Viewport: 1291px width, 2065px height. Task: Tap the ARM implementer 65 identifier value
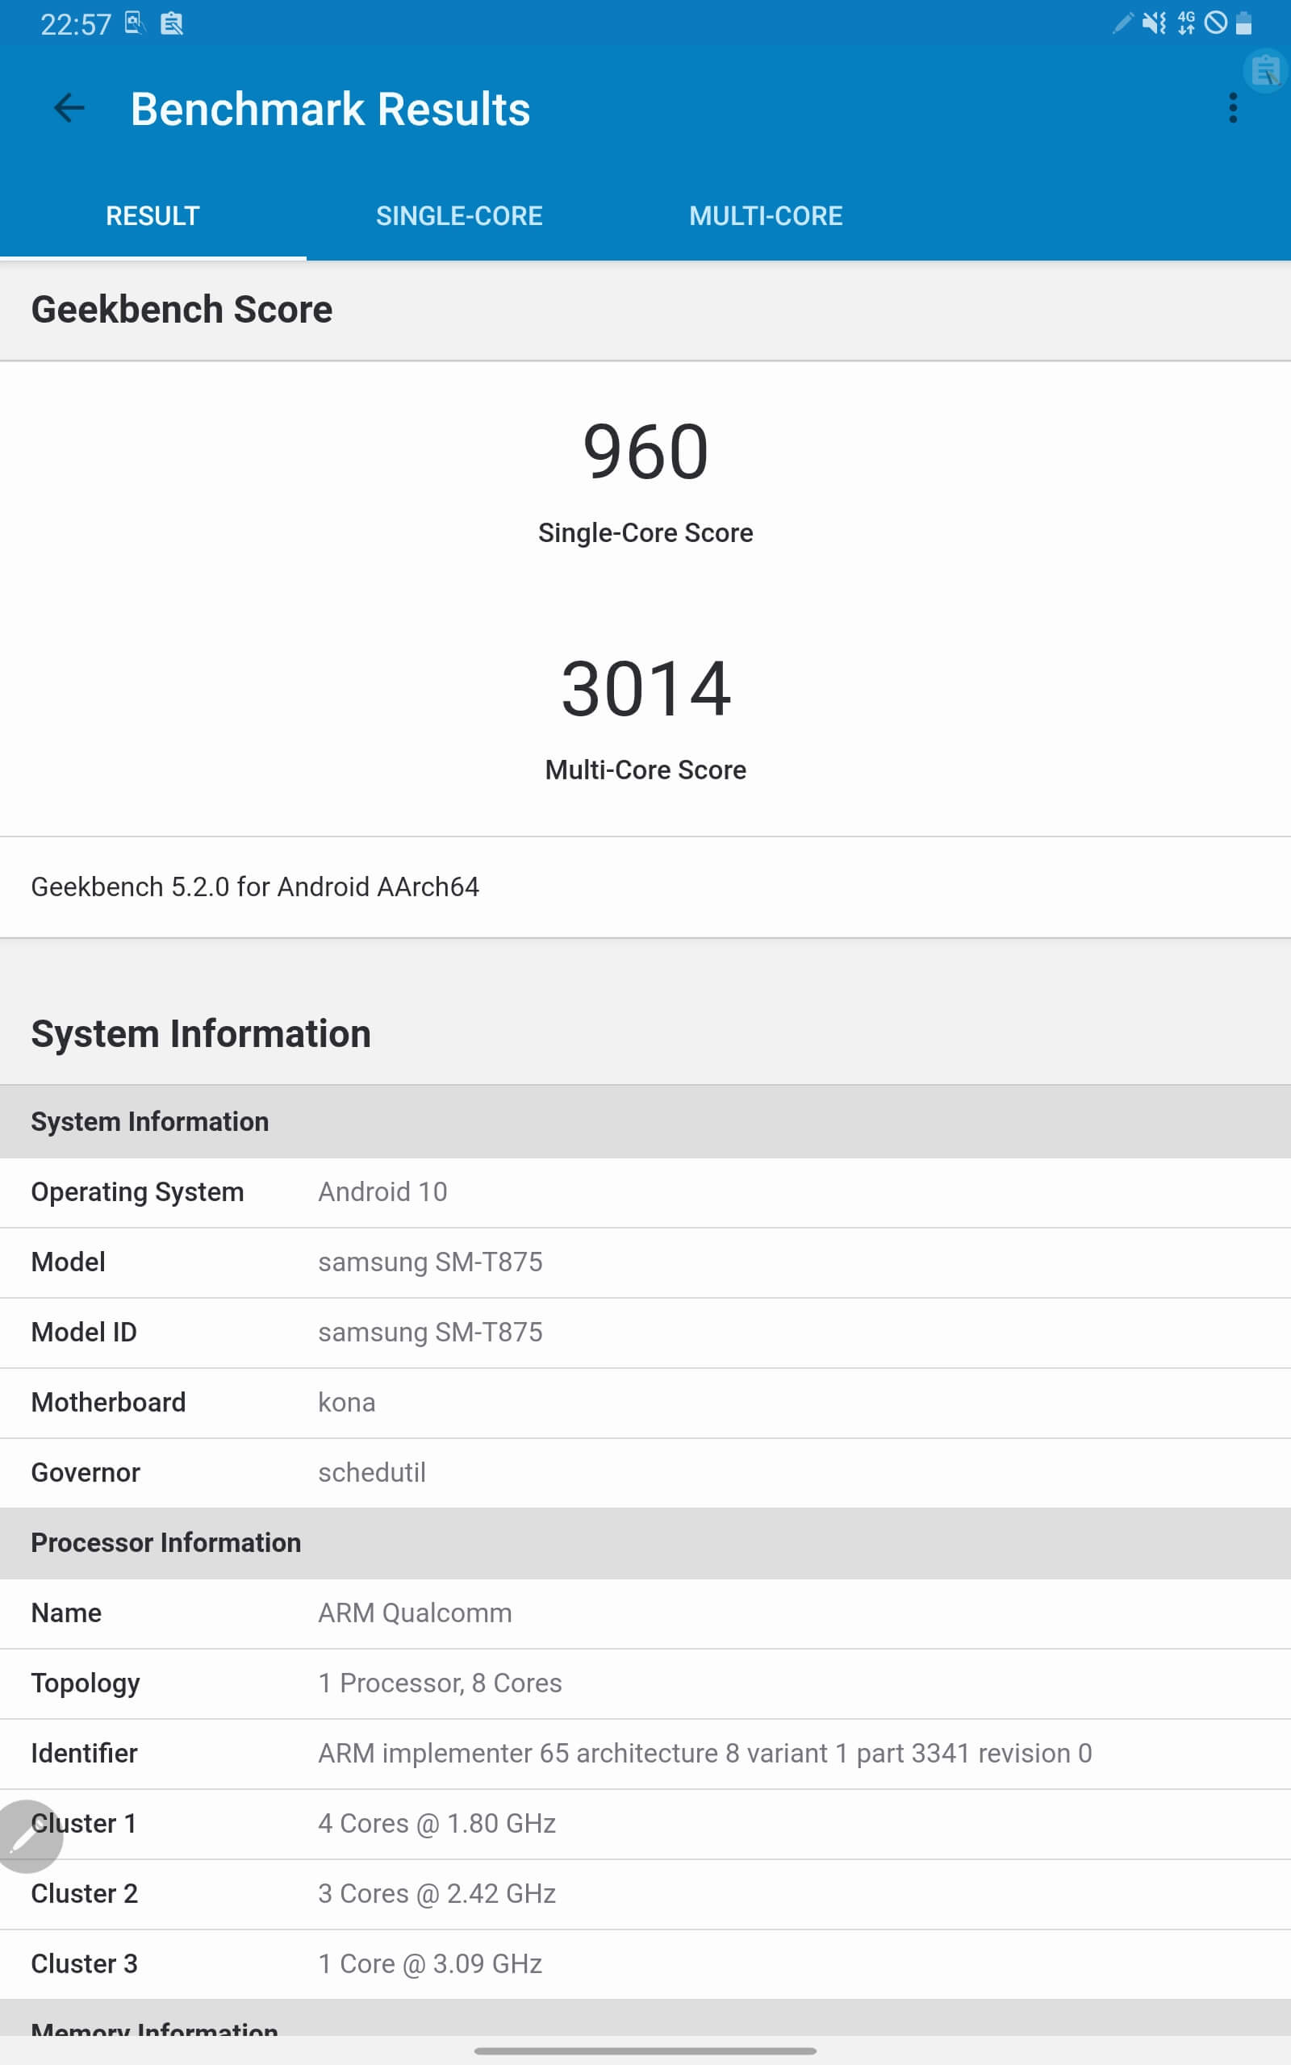pos(705,1753)
